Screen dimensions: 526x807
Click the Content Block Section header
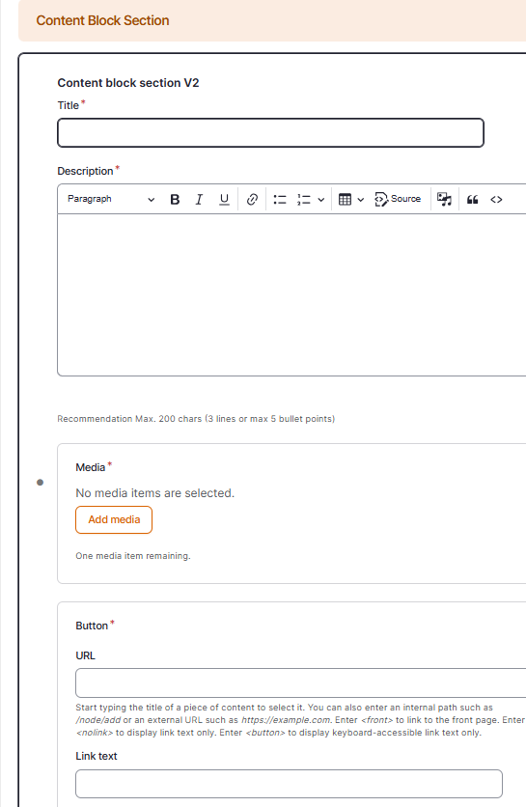[102, 20]
